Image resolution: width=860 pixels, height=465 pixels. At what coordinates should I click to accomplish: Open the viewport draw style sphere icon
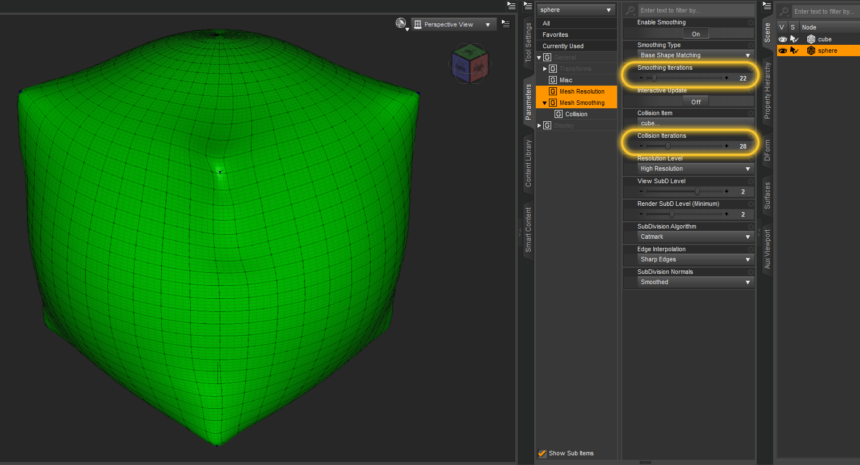(x=401, y=23)
